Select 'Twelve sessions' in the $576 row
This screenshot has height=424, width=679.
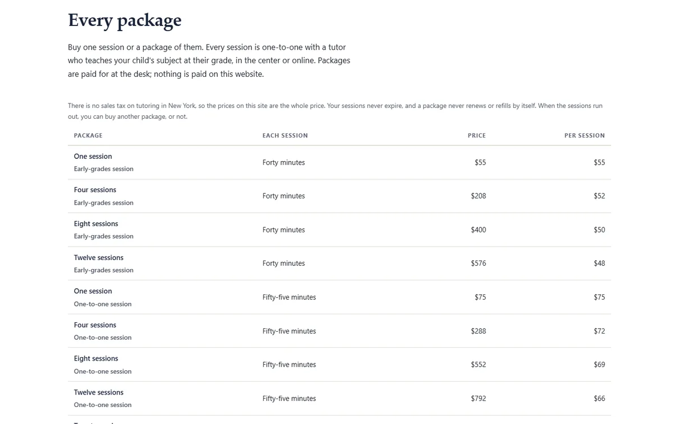point(98,258)
